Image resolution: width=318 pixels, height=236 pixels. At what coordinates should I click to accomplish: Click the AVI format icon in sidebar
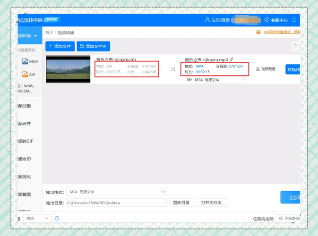[26, 74]
